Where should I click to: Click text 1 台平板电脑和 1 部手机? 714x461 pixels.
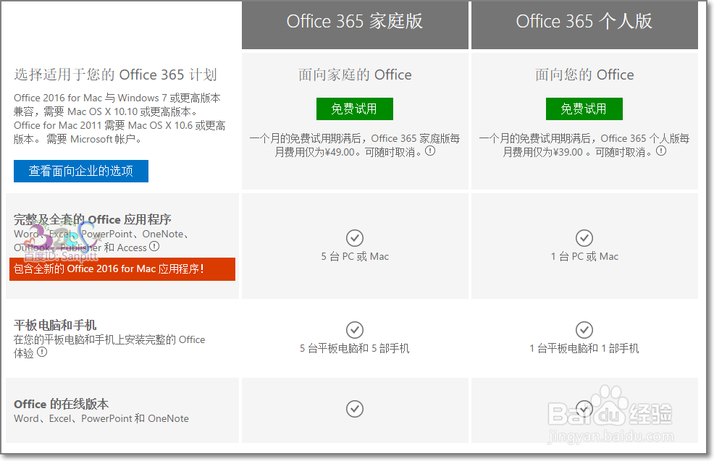584,348
